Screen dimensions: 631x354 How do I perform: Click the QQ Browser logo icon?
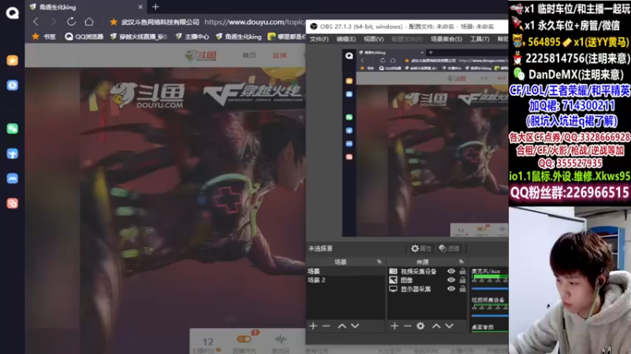point(13,13)
